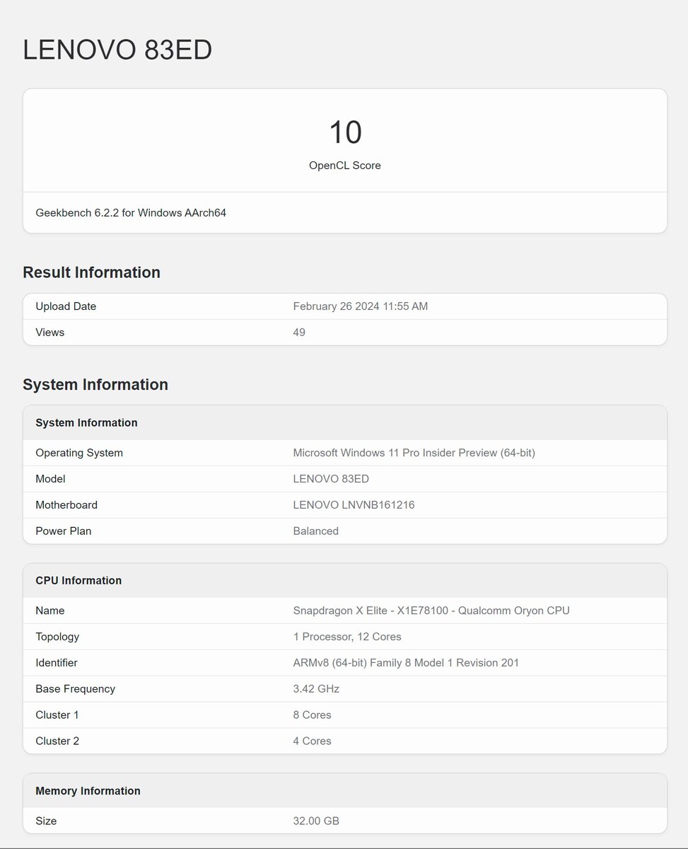Click the Operating System label
The image size is (688, 849).
pyautogui.click(x=79, y=453)
